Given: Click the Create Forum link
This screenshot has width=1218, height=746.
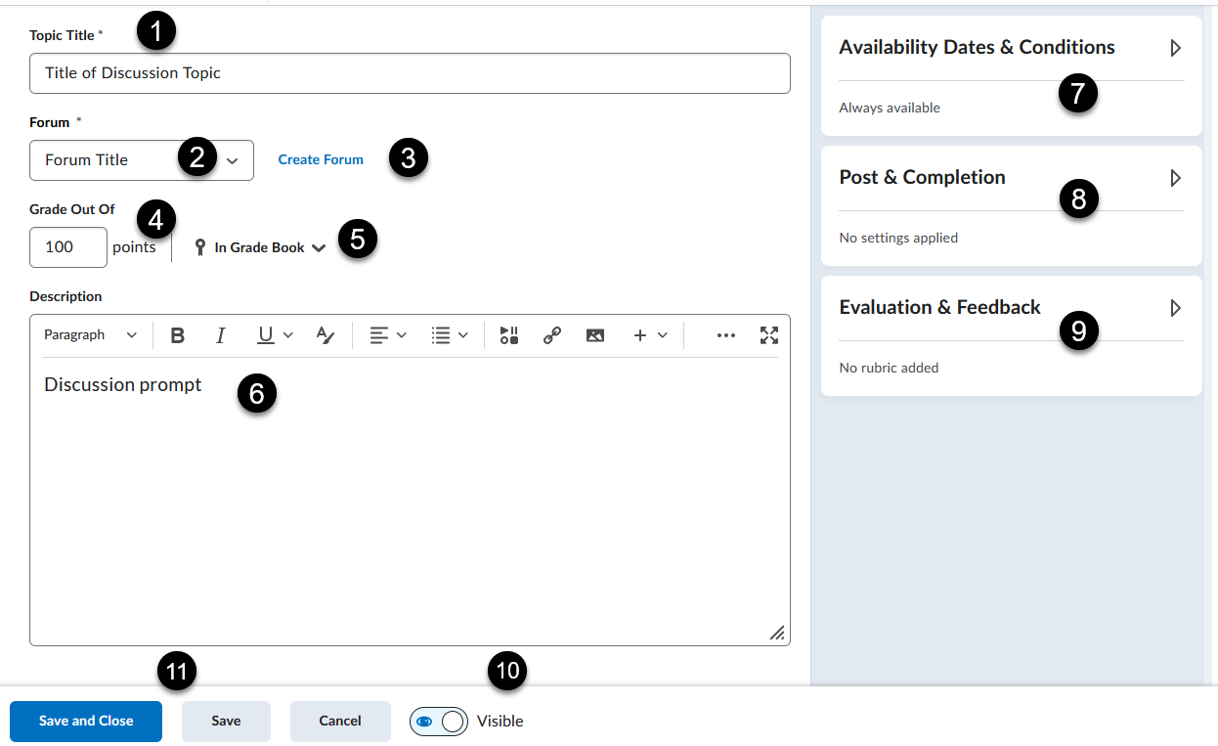Looking at the screenshot, I should (x=321, y=159).
